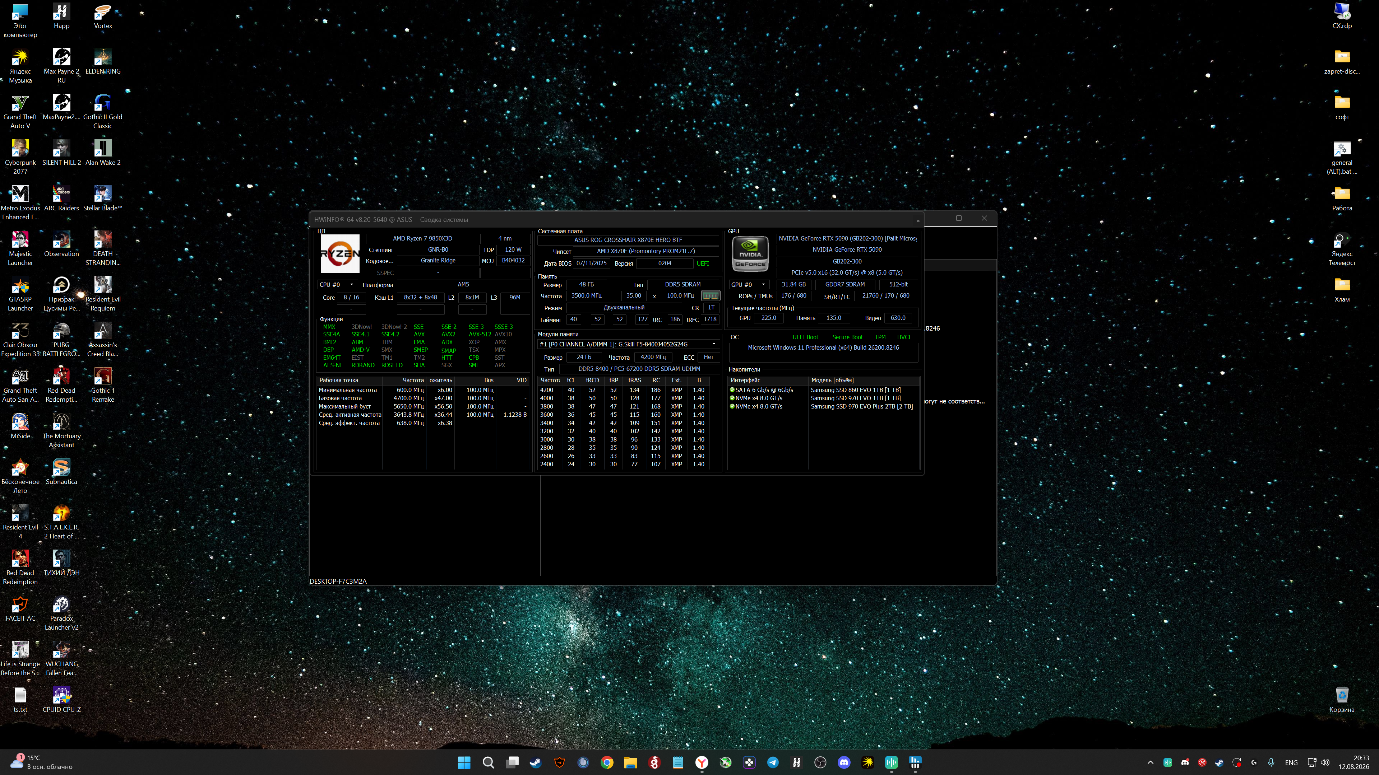
Task: Minimize the background HWiNFO window
Action: pos(934,218)
